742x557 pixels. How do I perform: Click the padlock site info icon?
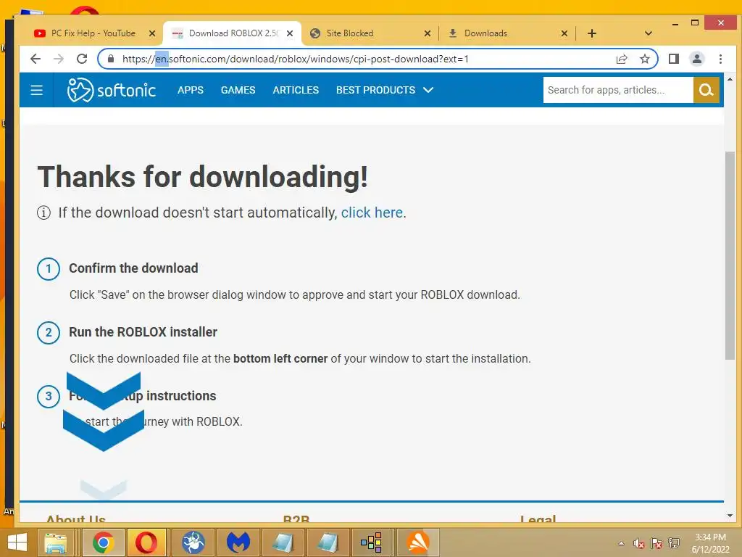coord(111,59)
